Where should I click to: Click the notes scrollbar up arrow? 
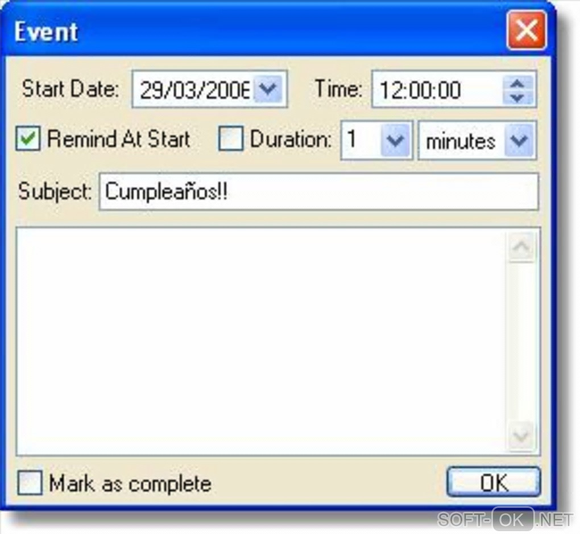tap(521, 247)
